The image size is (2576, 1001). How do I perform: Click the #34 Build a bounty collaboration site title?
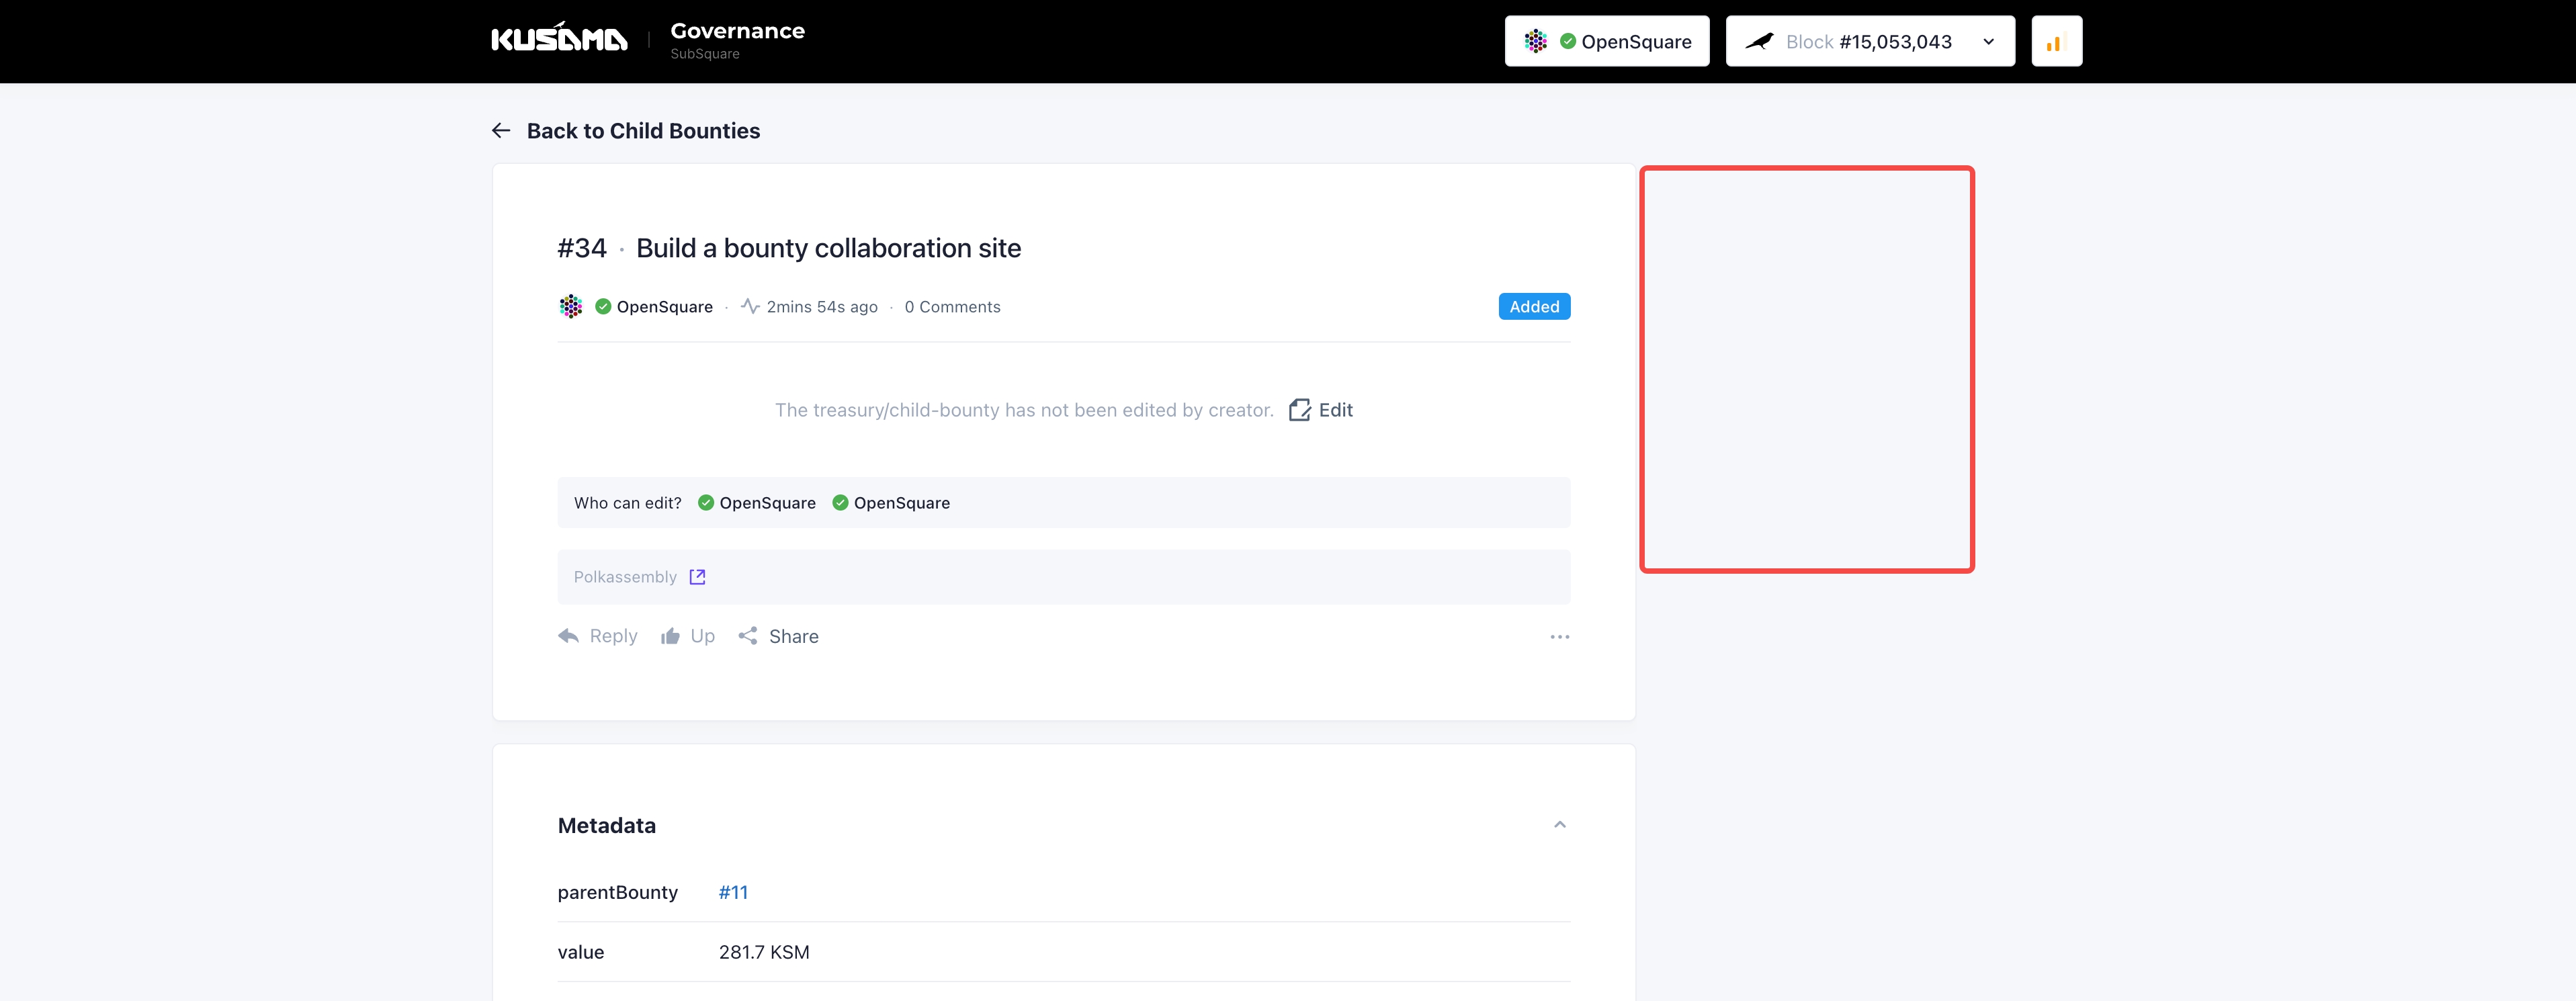[789, 248]
